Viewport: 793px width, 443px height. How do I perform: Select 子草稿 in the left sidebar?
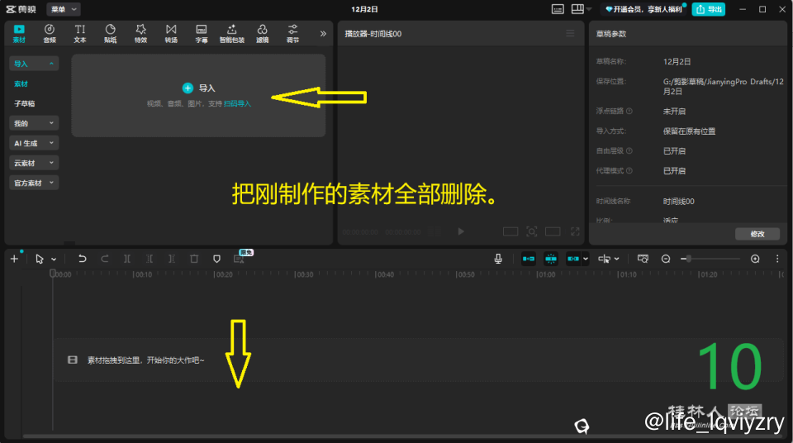[25, 103]
